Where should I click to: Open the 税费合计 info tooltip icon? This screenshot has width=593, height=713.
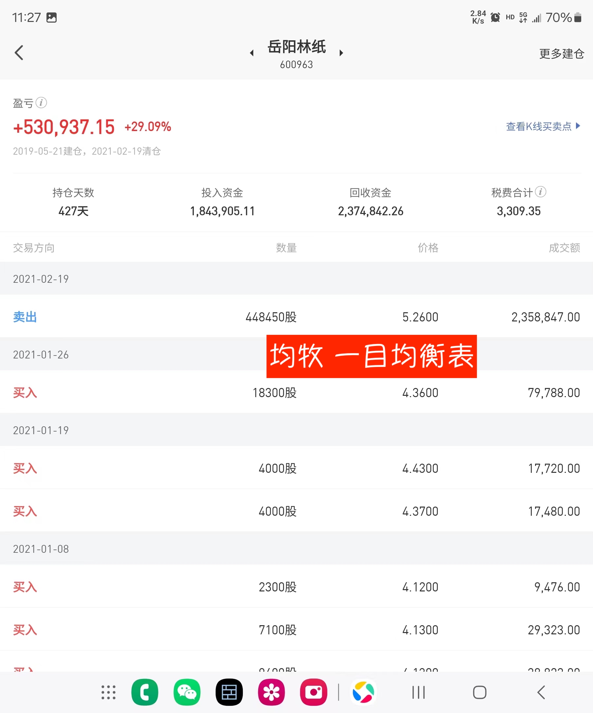[x=541, y=192]
